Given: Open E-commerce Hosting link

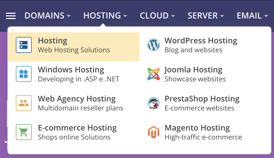Looking at the screenshot, I should click(x=77, y=128).
